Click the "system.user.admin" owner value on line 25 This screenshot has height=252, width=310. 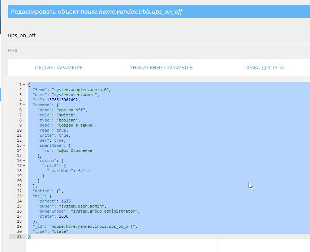pyautogui.click(x=81, y=206)
